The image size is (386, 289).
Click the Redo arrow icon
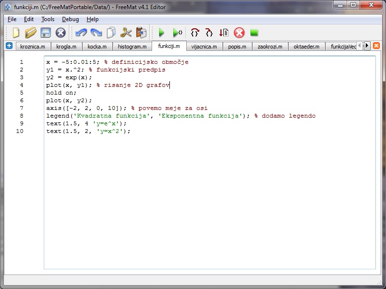pos(96,33)
